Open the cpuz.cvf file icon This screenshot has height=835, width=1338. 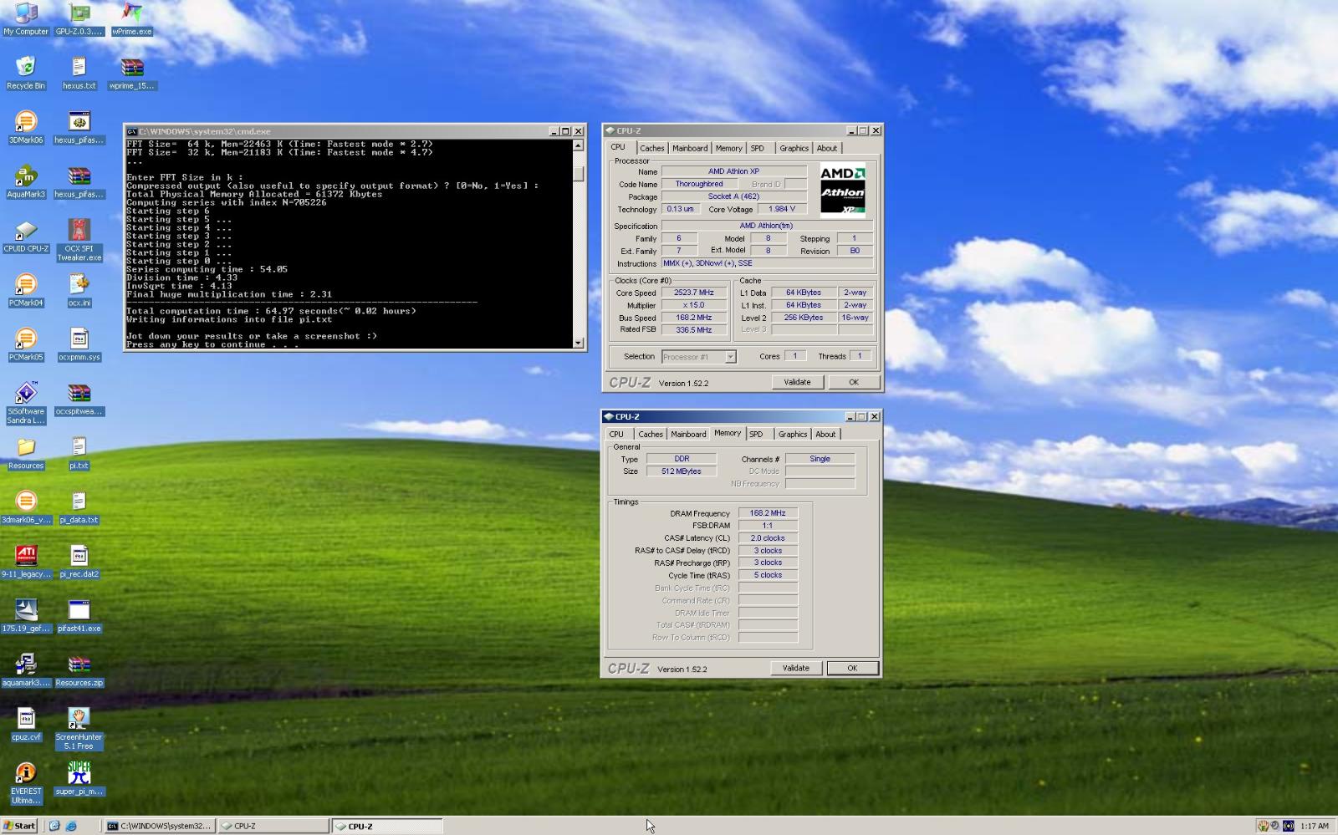point(26,726)
